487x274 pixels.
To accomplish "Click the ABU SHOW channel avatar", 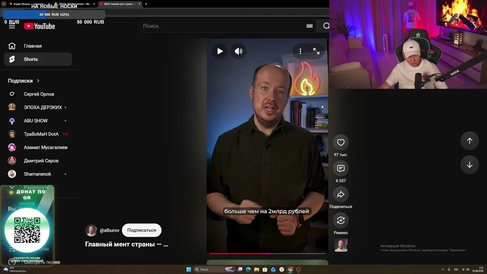I will (12, 121).
